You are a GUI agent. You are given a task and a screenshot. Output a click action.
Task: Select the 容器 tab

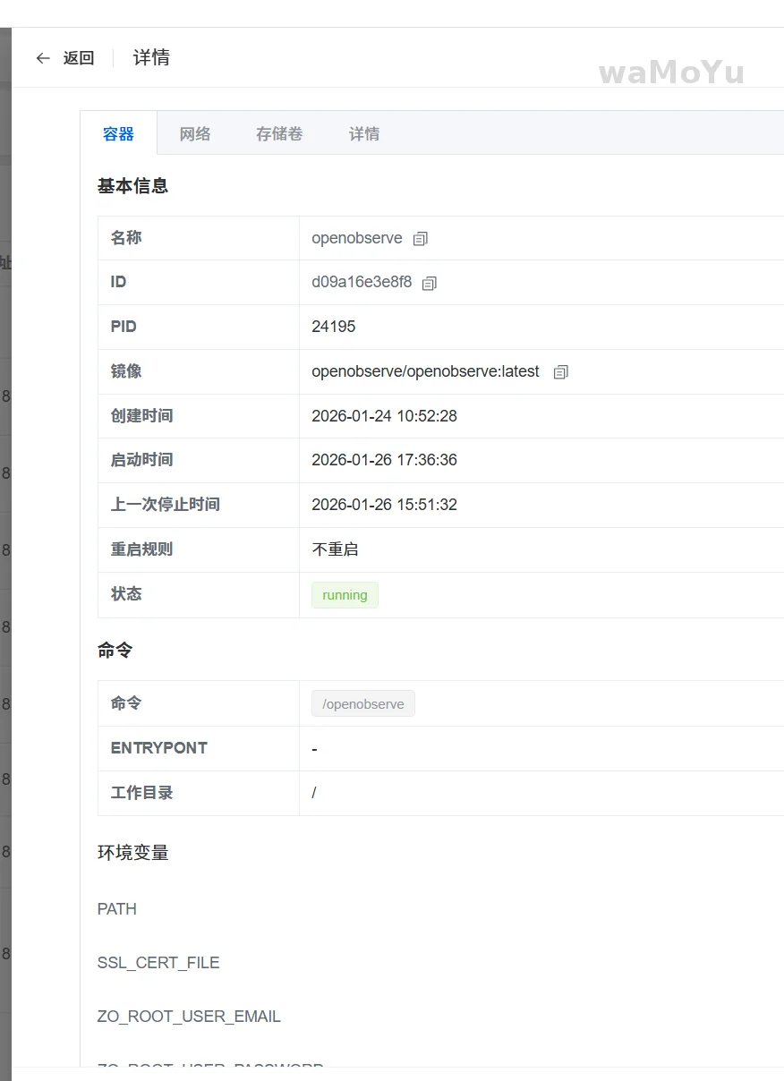click(118, 134)
